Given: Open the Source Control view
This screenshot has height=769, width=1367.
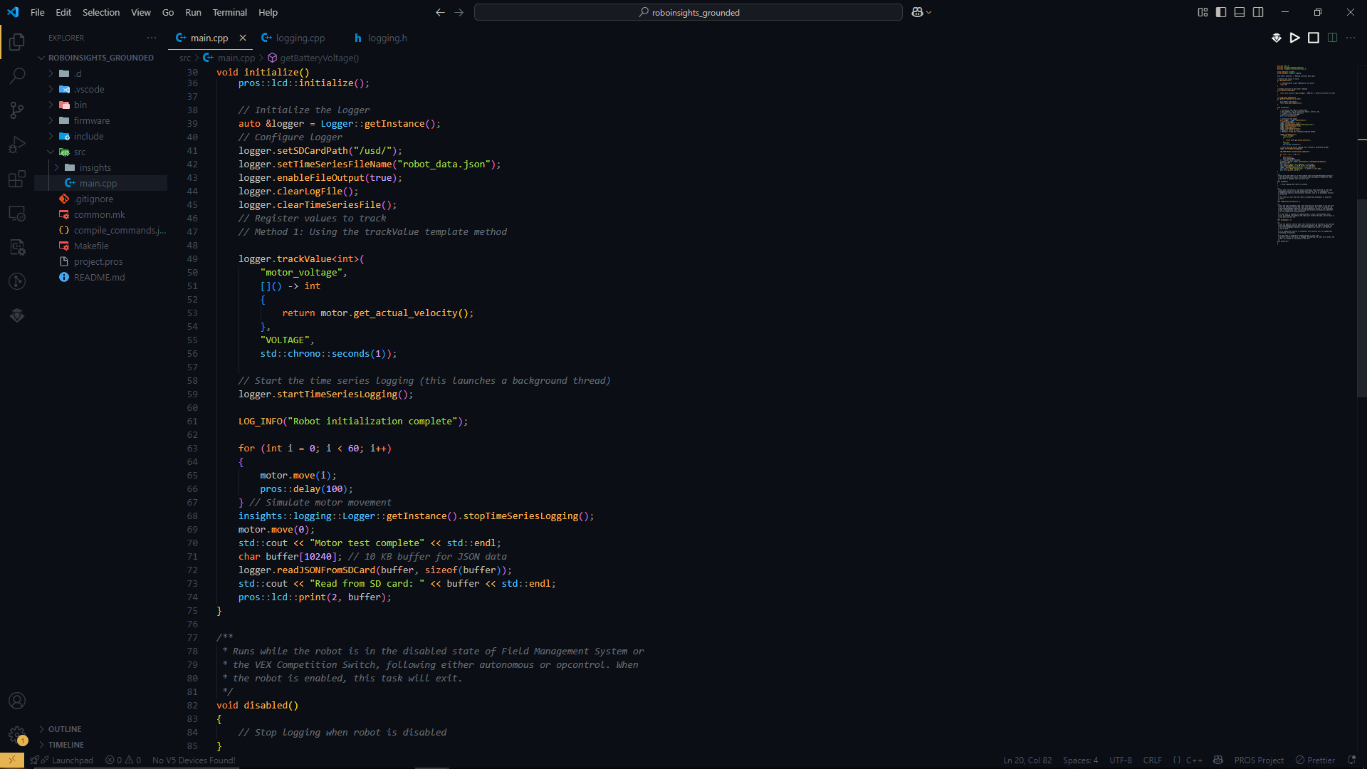Looking at the screenshot, I should [x=16, y=110].
